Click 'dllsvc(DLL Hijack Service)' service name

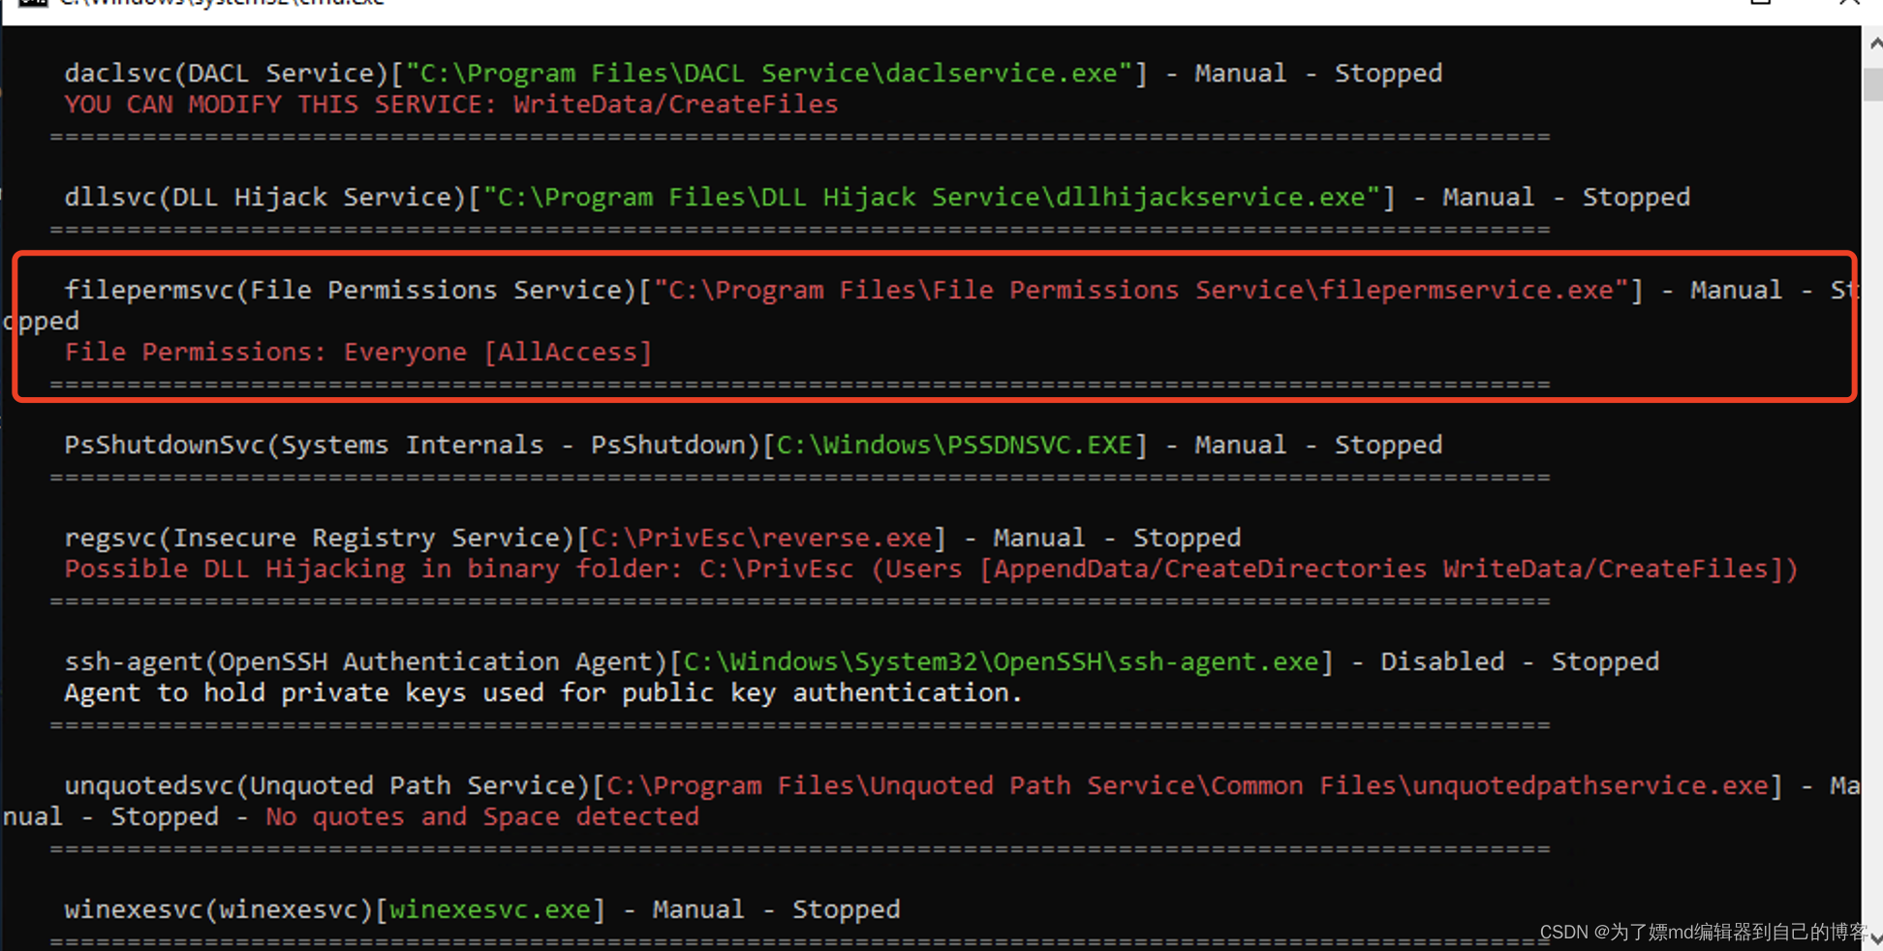point(264,198)
